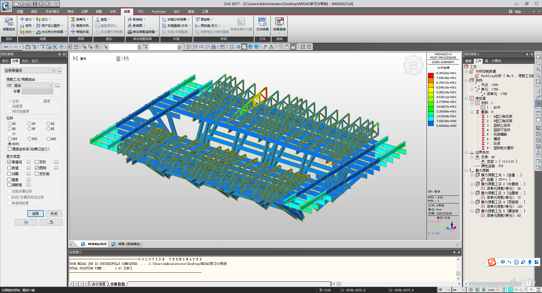Click the 影响线 influence line icon

[x=130, y=19]
